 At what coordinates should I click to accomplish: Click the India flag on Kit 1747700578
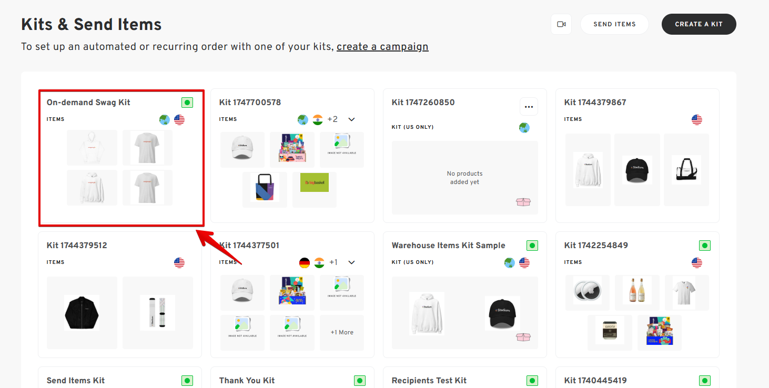(x=318, y=120)
